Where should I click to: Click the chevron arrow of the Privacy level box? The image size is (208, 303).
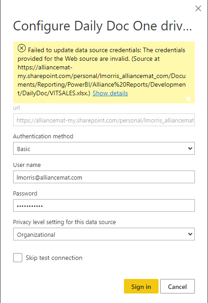[190, 234]
